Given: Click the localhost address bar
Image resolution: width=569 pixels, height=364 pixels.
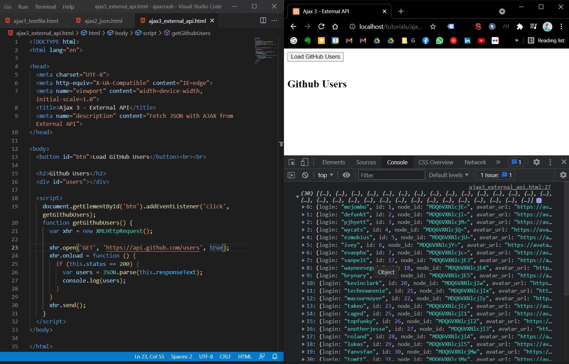Looking at the screenshot, I should click(391, 27).
